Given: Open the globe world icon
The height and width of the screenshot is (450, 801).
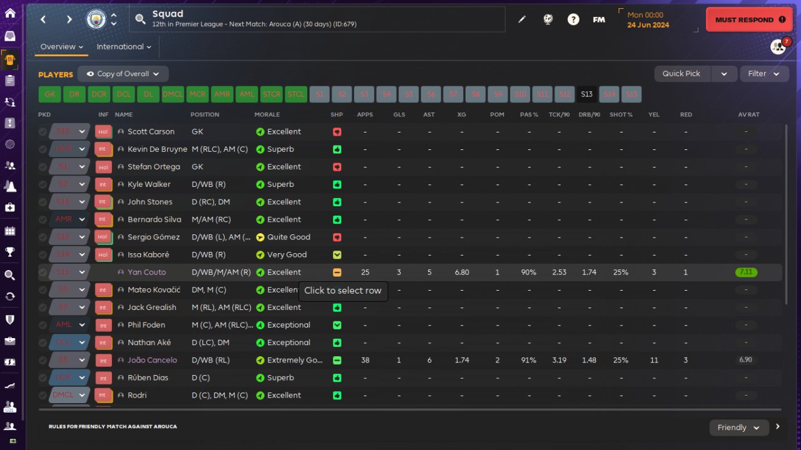Looking at the screenshot, I should click(548, 19).
